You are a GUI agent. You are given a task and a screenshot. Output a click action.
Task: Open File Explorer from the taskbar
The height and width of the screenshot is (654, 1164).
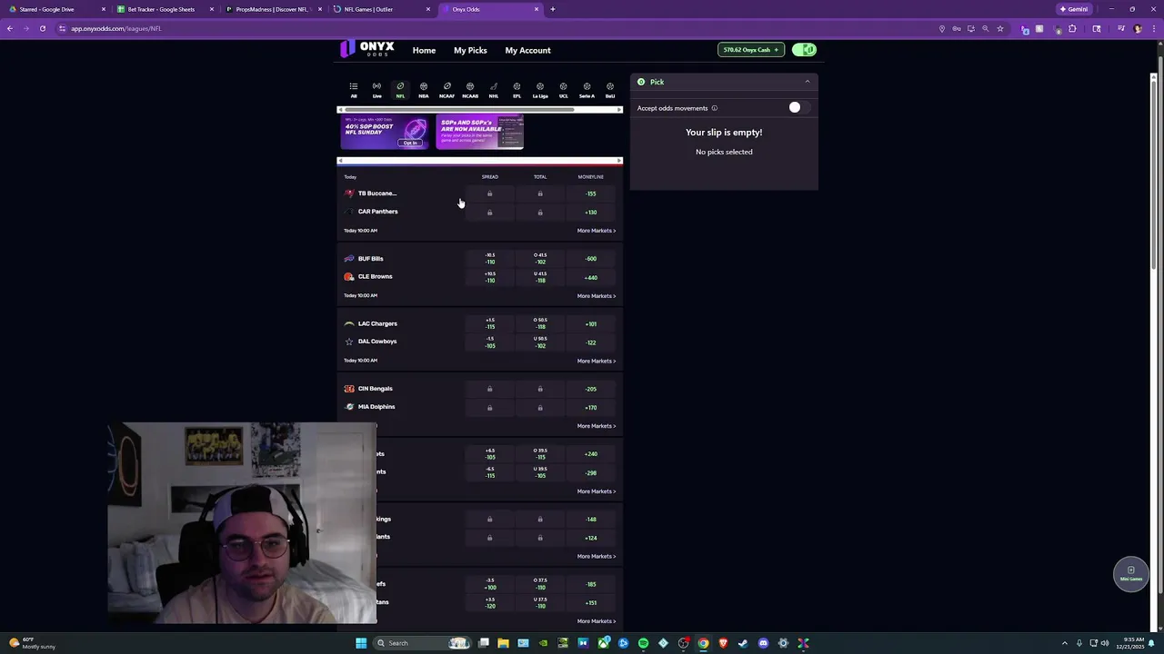[x=503, y=643]
